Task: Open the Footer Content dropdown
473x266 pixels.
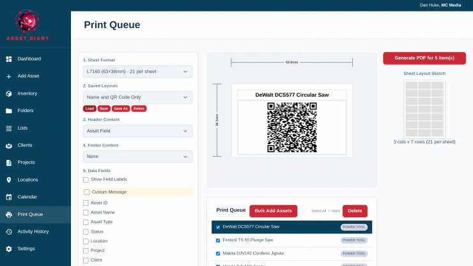Action: 138,157
